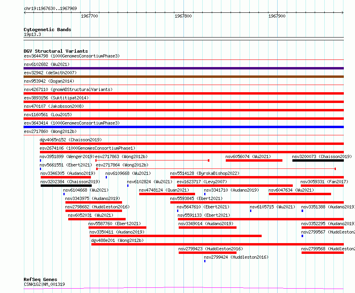Open the esv32942 (deSmith2007) label
The height and width of the screenshot is (293, 355).
click(x=50, y=73)
